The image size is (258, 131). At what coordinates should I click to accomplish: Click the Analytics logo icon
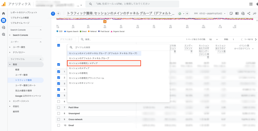4,4
